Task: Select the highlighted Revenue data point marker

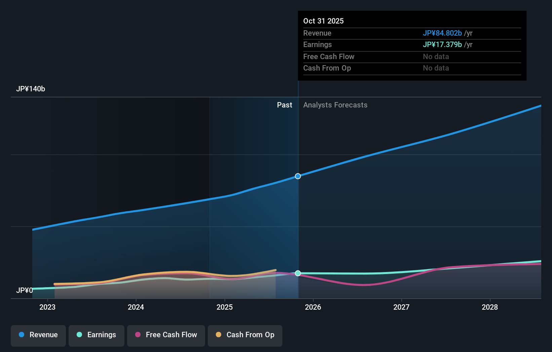Action: pos(298,176)
